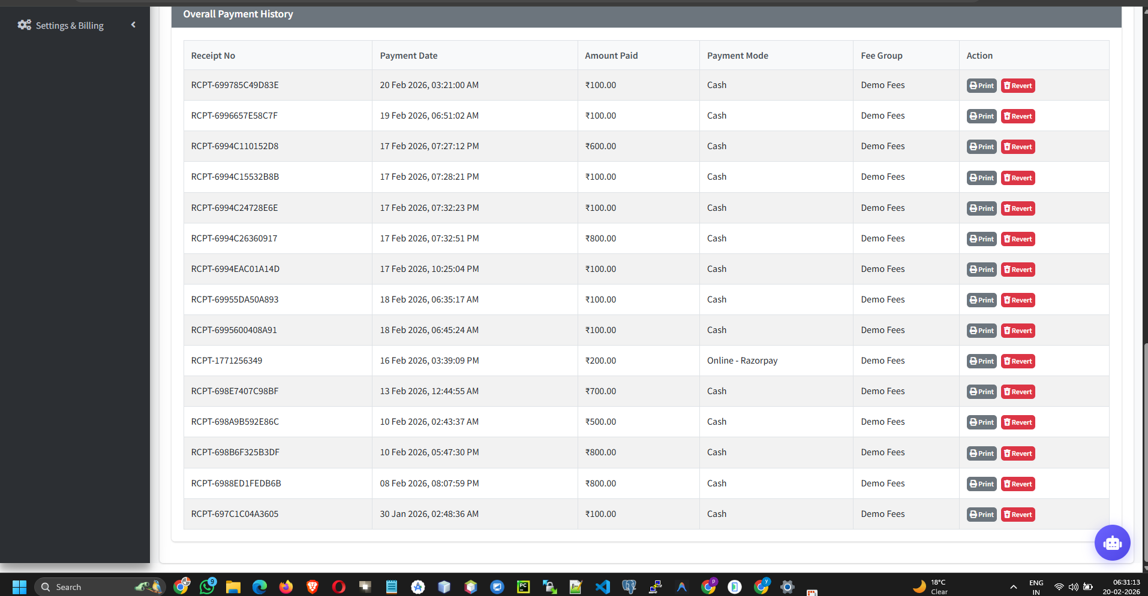Open the chatbot assistant bubble
Image resolution: width=1148 pixels, height=596 pixels.
pos(1112,543)
